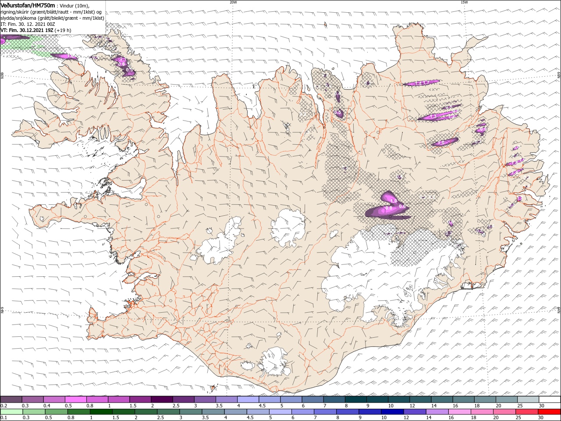Viewport: 561px width, 421px height.
Task: Click the "IT: Fim. 30. 12. 2021 00Z" initial time line
Action: pyautogui.click(x=28, y=24)
